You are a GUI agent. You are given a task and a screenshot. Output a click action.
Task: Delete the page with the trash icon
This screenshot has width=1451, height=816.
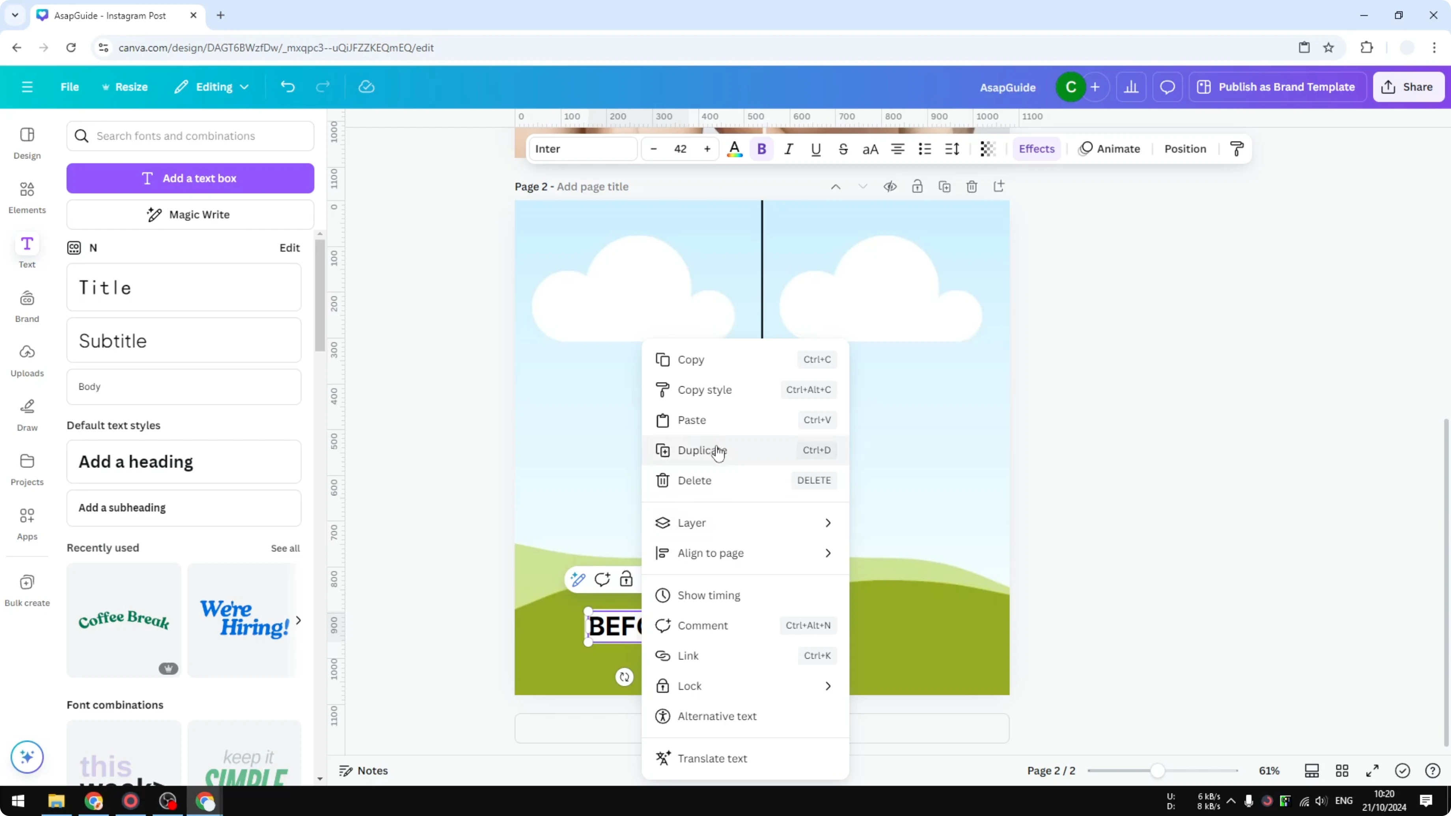click(x=972, y=186)
